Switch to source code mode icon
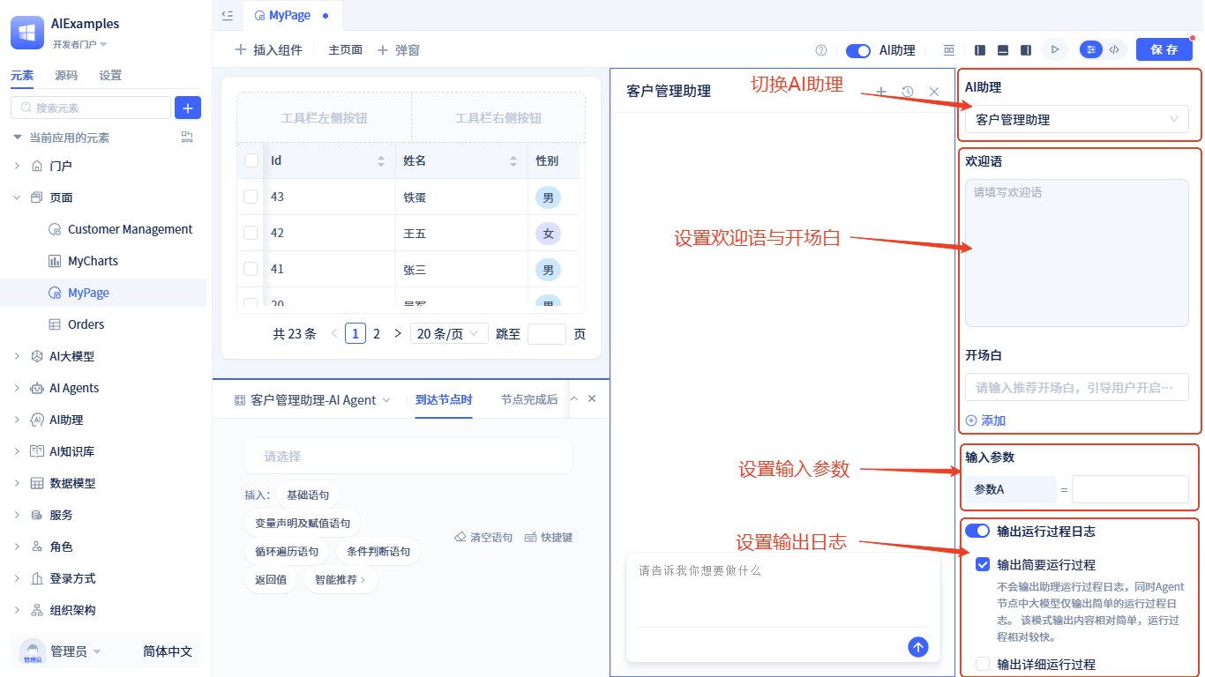The image size is (1205, 677). [x=1114, y=50]
